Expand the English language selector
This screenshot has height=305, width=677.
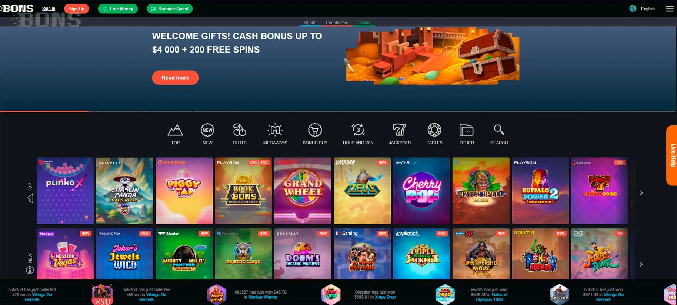point(642,9)
